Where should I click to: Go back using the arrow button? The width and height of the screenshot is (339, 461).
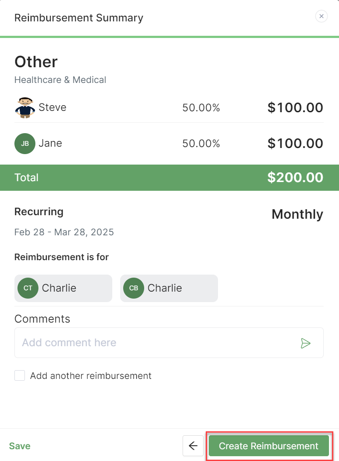193,446
